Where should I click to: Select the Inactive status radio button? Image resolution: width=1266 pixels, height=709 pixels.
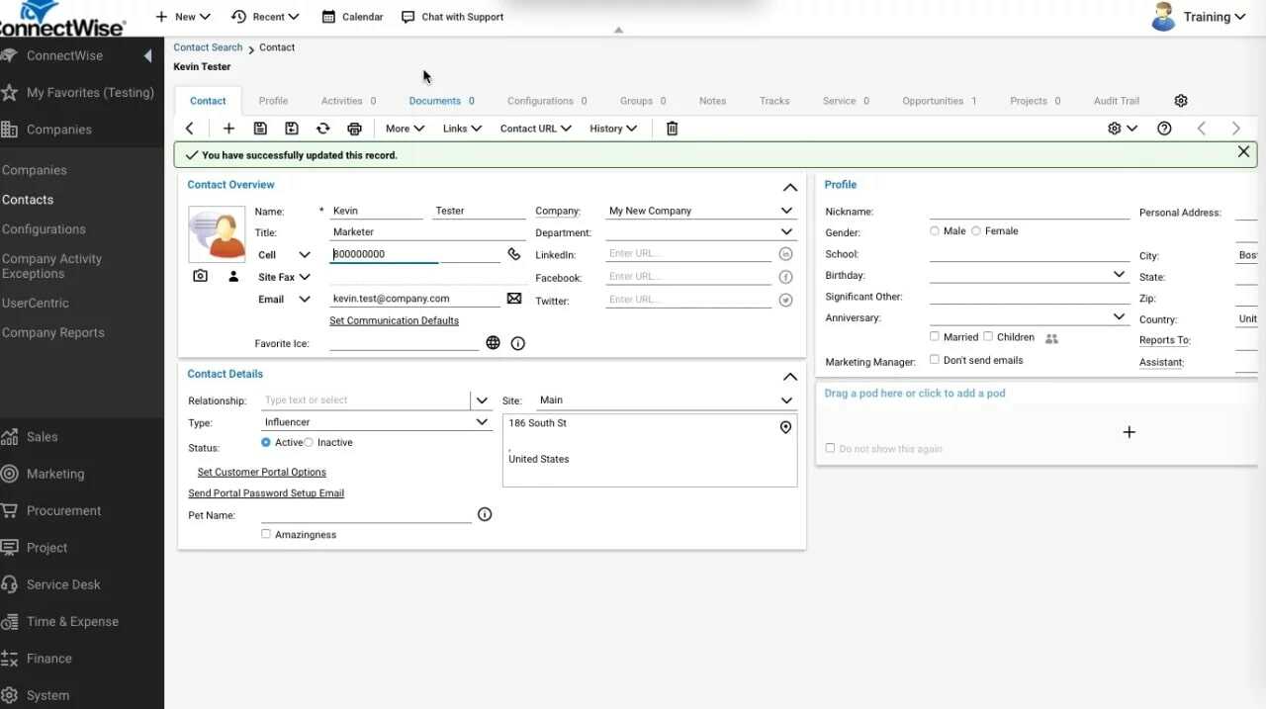(x=309, y=443)
